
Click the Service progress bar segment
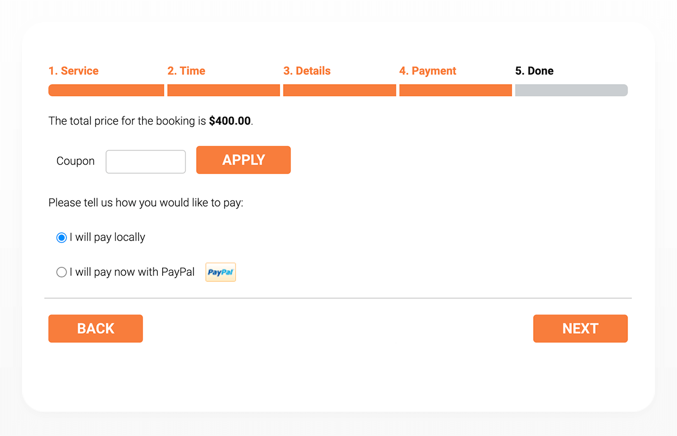106,90
